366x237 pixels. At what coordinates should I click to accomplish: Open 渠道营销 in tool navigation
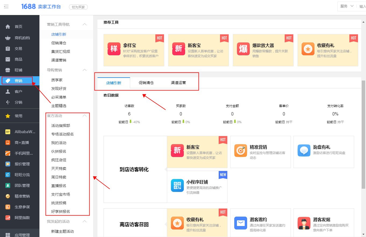[59, 60]
